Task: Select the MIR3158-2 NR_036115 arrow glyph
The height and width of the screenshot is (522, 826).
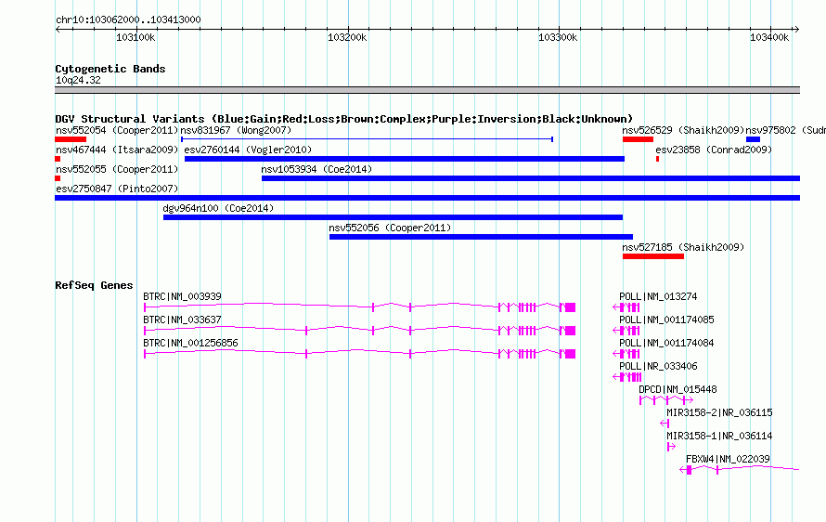Action: pyautogui.click(x=665, y=423)
